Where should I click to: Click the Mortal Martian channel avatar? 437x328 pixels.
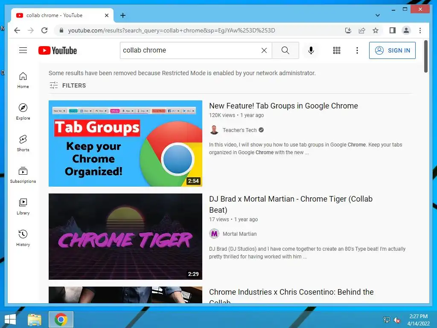click(214, 234)
